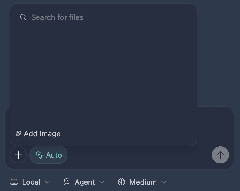Click the message box behind the popup
240x191 pixels.
tap(215, 125)
